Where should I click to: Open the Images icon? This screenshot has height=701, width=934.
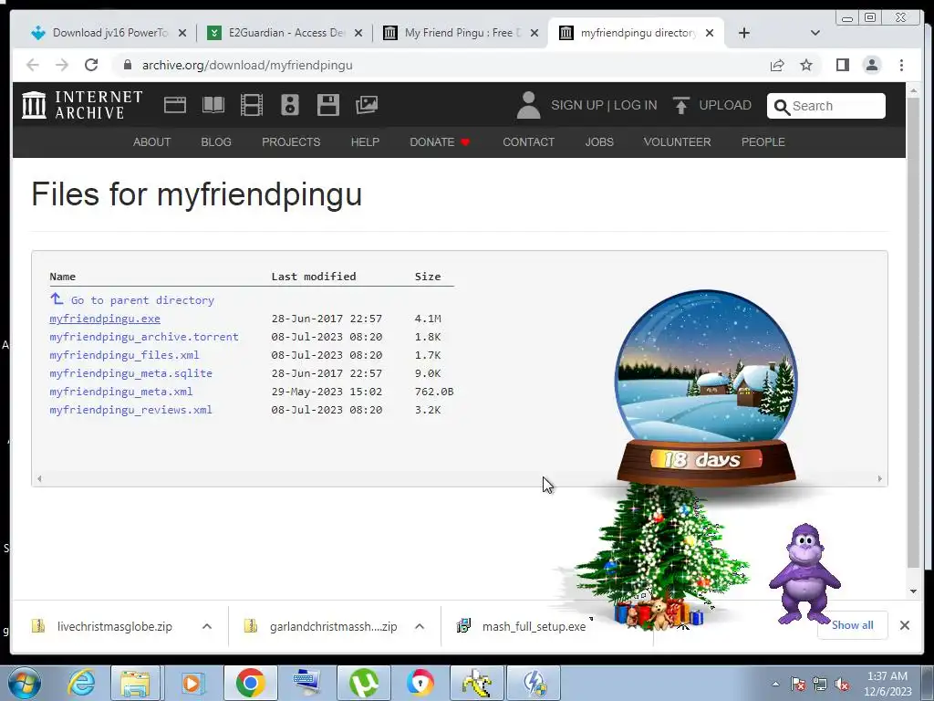pyautogui.click(x=367, y=105)
